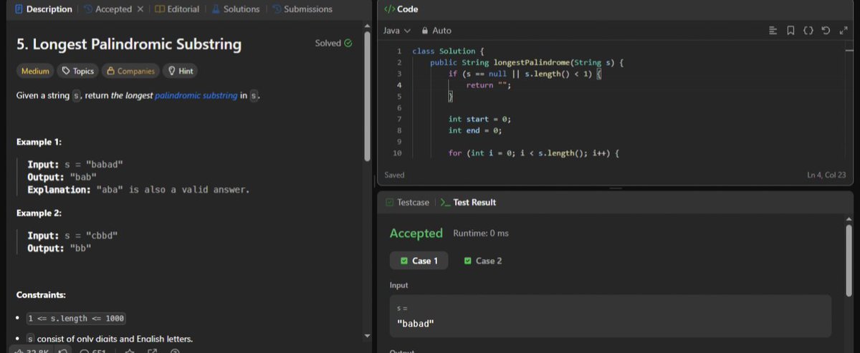Click the Input label in Test Result

(399, 285)
